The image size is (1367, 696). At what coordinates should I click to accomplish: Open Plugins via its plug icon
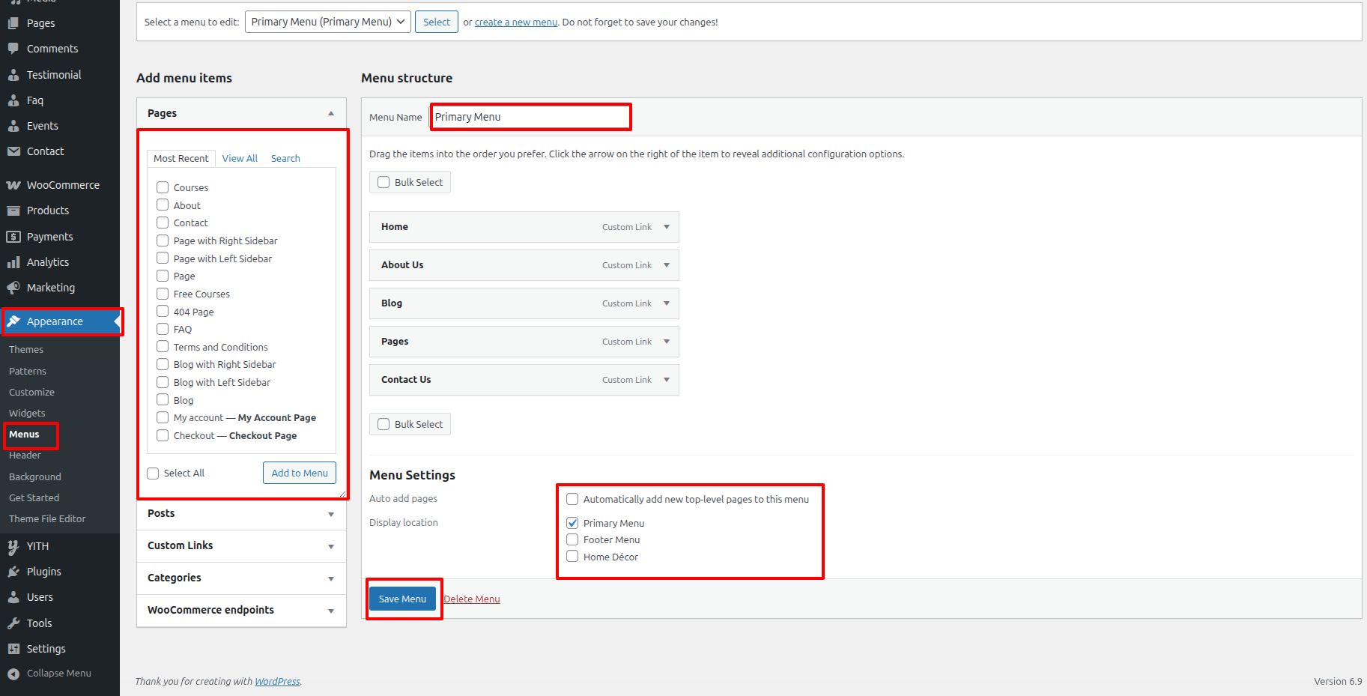click(x=13, y=572)
